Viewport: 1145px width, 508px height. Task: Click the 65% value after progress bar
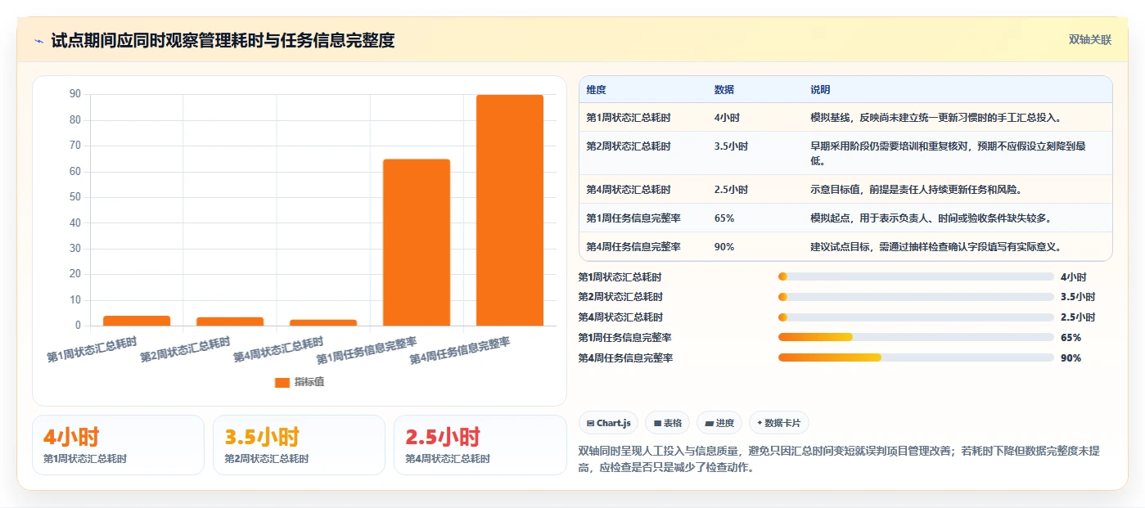click(1071, 338)
